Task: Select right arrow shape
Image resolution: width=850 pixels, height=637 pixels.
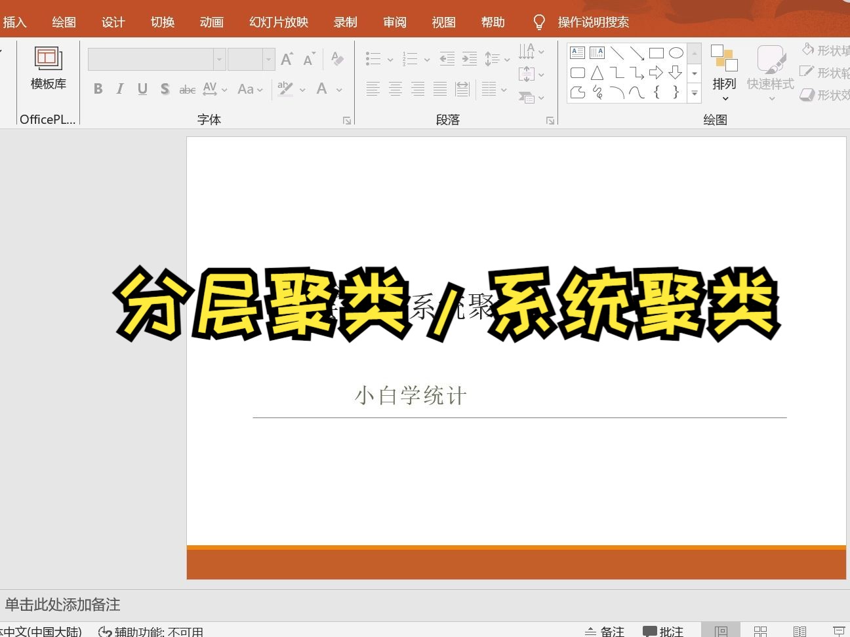Action: click(657, 73)
